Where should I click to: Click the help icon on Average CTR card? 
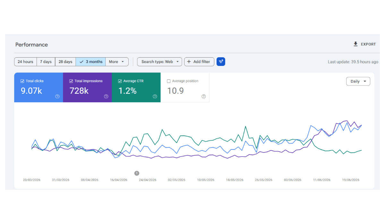pyautogui.click(x=155, y=96)
